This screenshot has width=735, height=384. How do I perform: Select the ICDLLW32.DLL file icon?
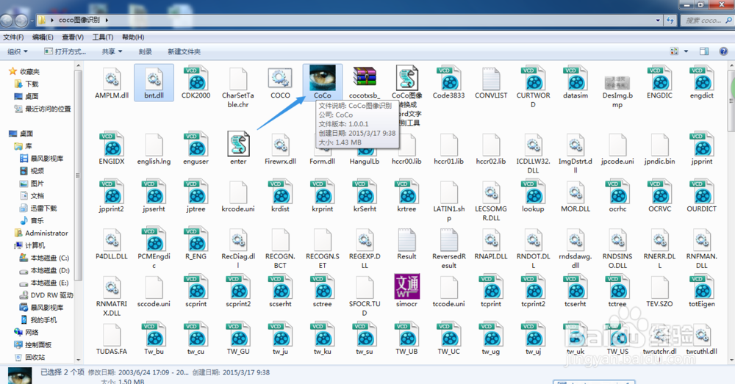[x=533, y=144]
